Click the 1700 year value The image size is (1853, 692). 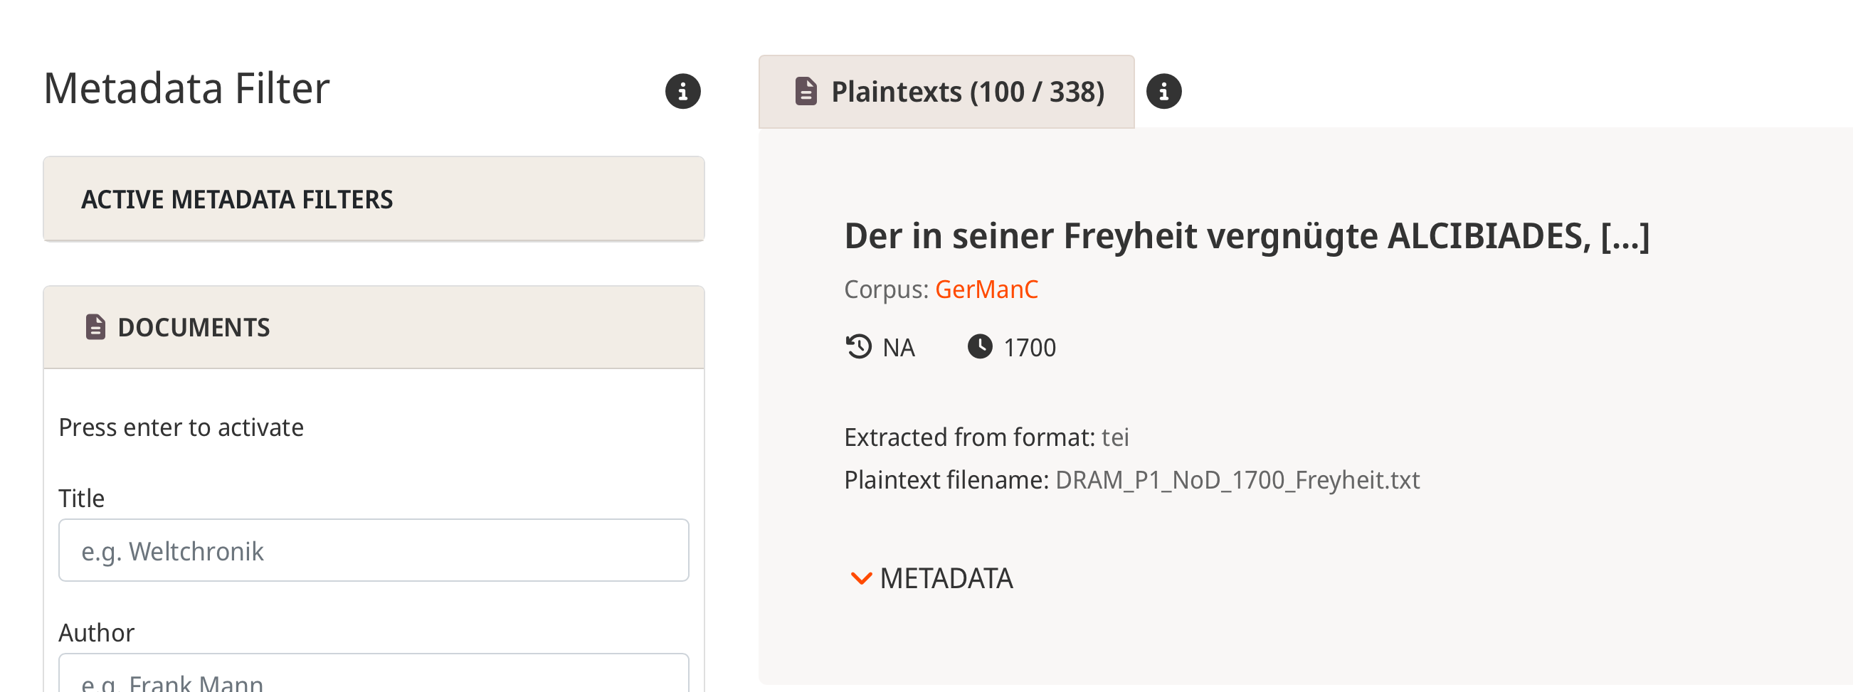(1029, 348)
